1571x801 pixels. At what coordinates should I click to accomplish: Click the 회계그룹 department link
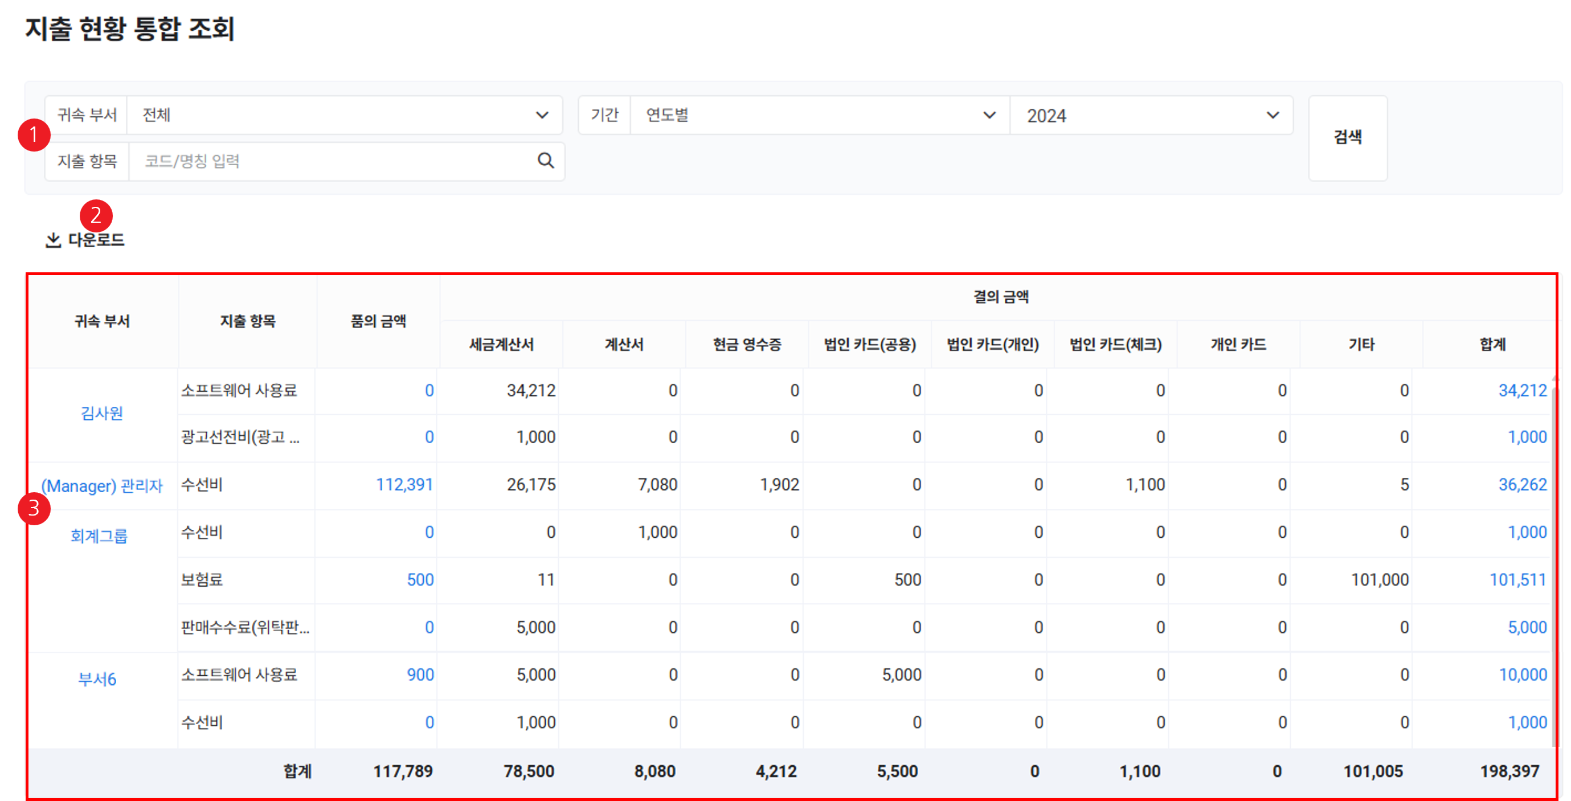pyautogui.click(x=99, y=536)
